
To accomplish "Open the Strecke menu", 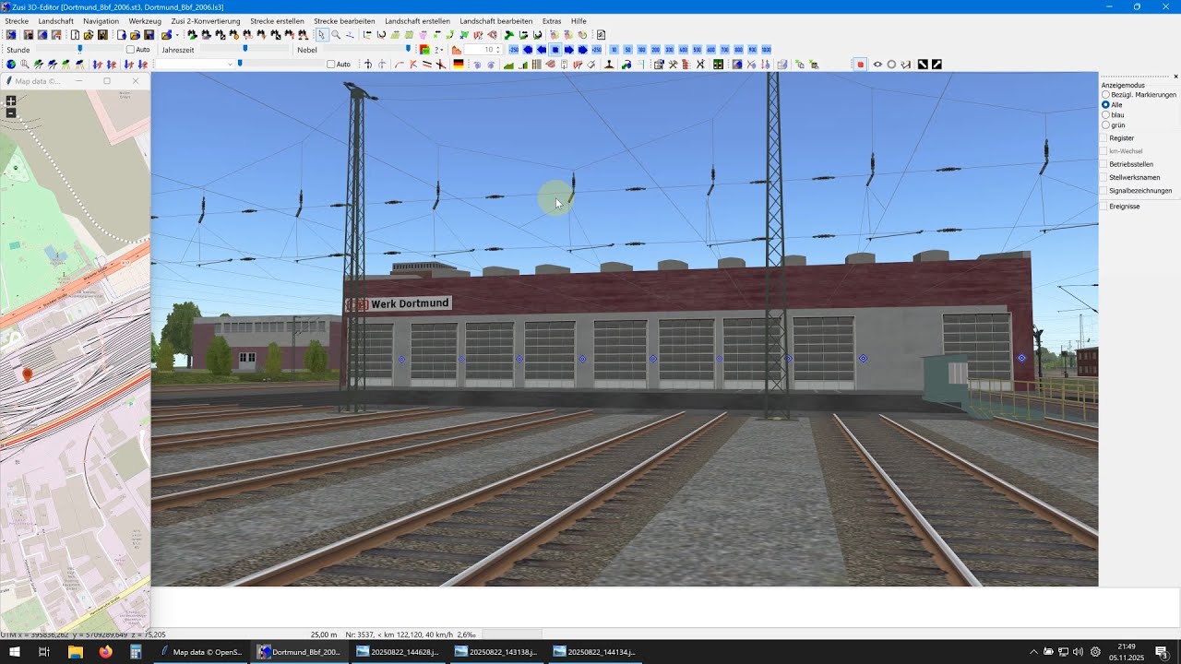I will coord(17,21).
